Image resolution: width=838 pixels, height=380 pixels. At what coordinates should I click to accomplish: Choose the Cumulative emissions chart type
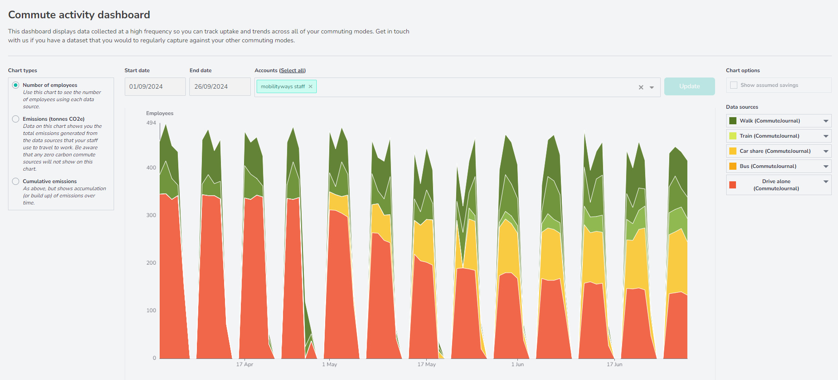click(16, 181)
